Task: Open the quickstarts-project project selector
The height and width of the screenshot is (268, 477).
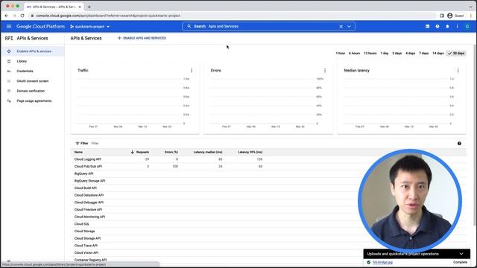Action: 89,27
